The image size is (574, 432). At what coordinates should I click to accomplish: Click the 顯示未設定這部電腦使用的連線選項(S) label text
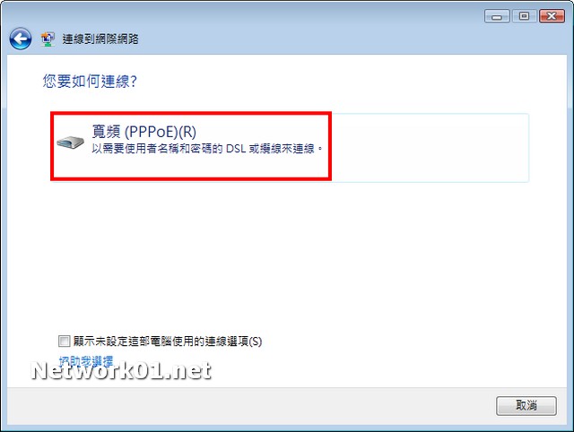point(168,341)
